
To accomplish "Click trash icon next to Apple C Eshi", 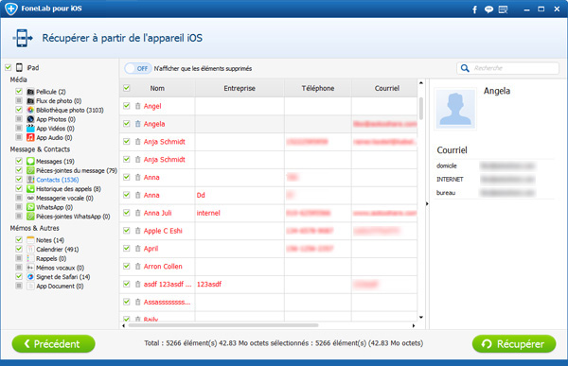I will pos(137,231).
